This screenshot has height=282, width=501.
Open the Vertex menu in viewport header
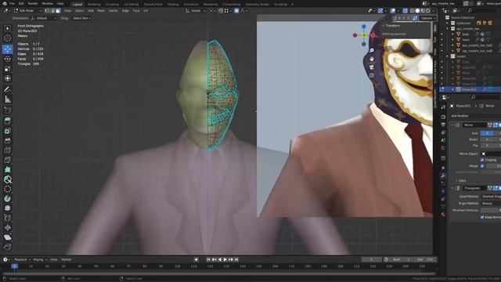113,10
